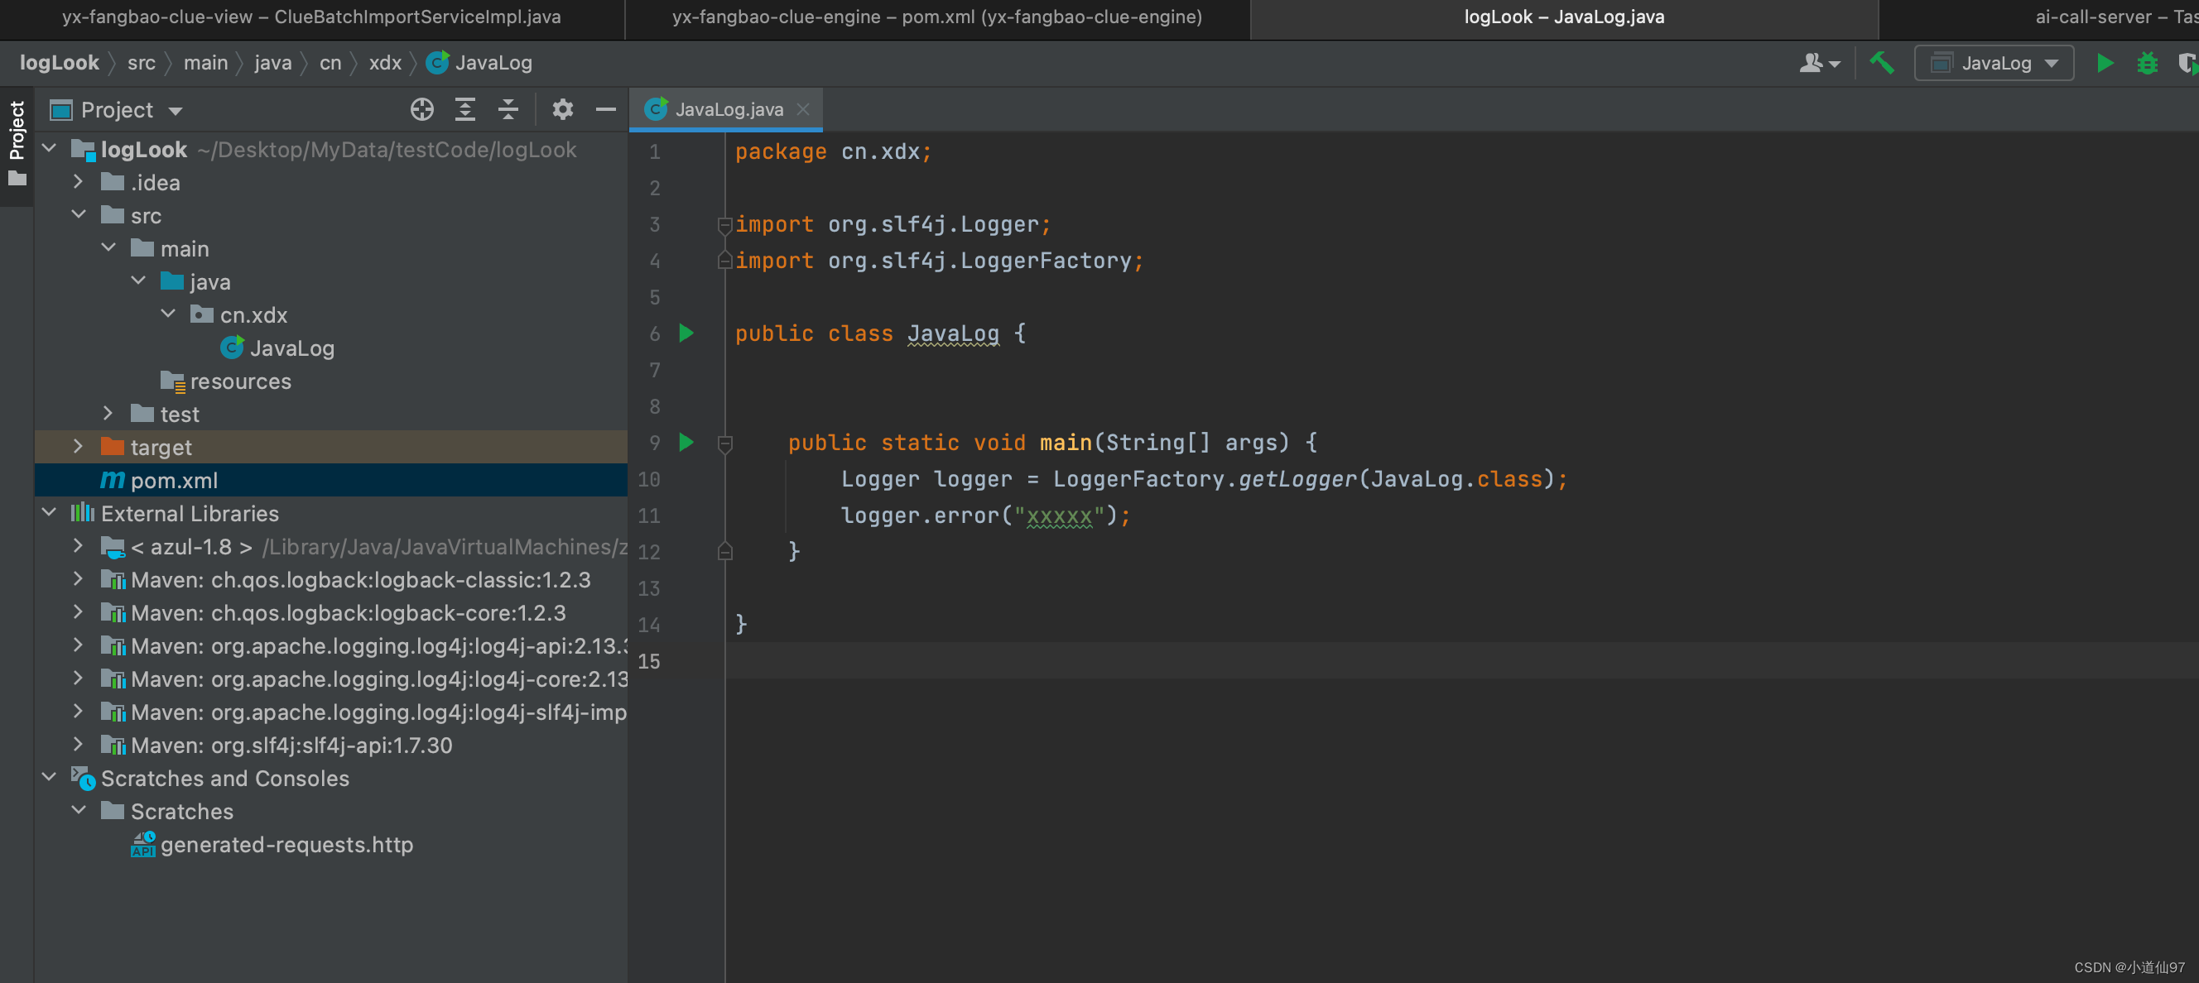Open the JavaLog run configuration dropdown
The image size is (2199, 983).
pyautogui.click(x=1994, y=63)
